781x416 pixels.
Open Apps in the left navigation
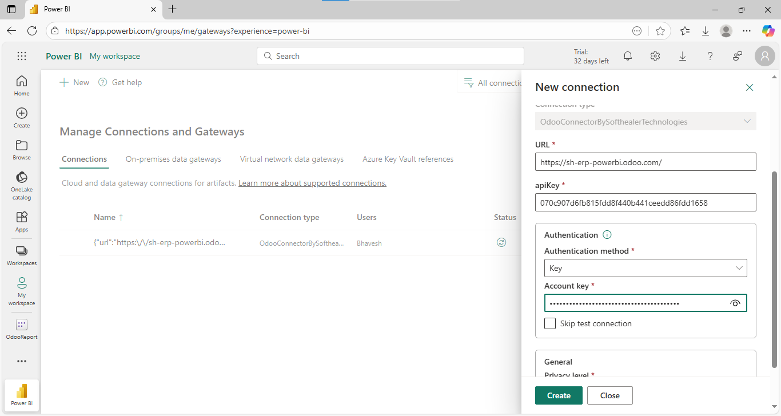[x=22, y=221]
